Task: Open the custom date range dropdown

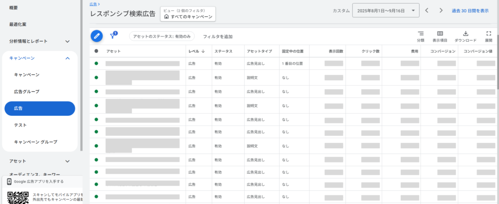Action: [x=385, y=10]
